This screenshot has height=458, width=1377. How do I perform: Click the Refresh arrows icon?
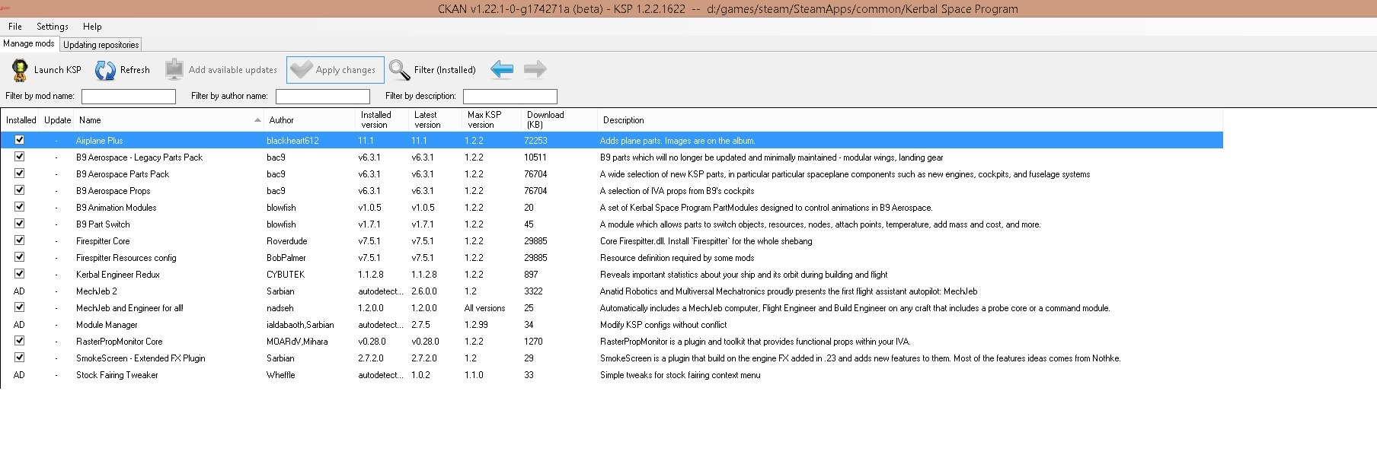tap(105, 70)
